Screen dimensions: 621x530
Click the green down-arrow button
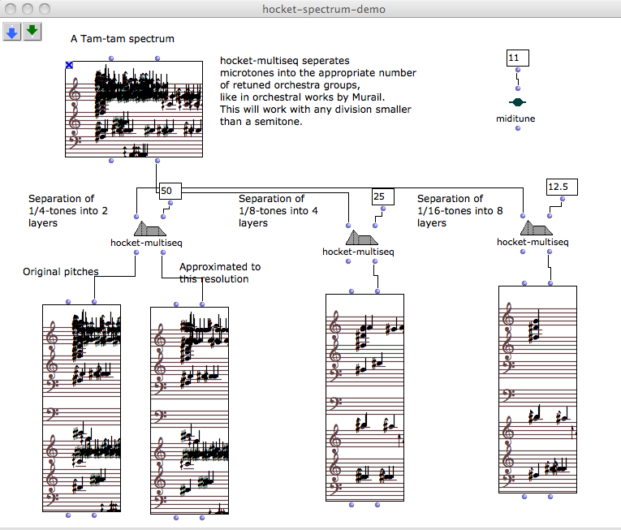tap(32, 32)
